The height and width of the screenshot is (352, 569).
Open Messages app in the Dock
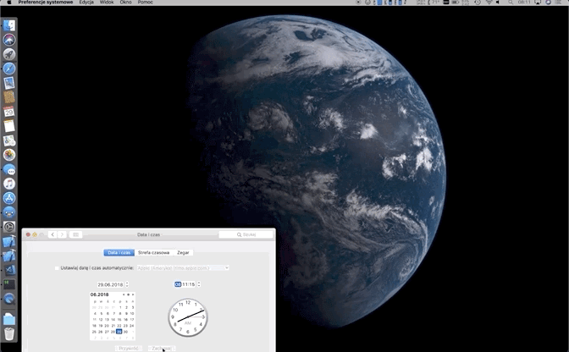click(x=9, y=169)
